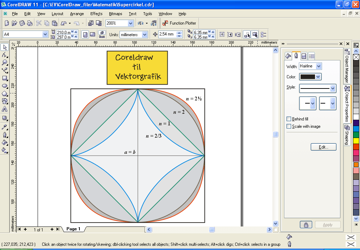The width and height of the screenshot is (360, 250).
Task: Click the Import icon
Action: click(x=91, y=23)
